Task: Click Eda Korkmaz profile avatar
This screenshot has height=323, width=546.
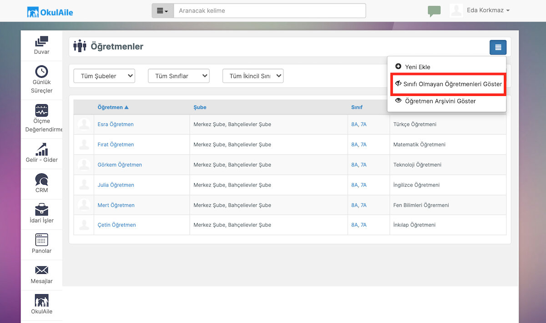Action: (x=456, y=10)
